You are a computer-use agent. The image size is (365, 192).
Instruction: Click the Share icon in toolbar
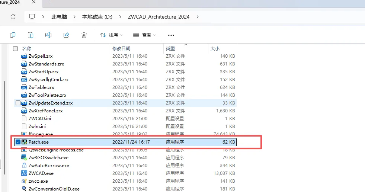(66, 35)
